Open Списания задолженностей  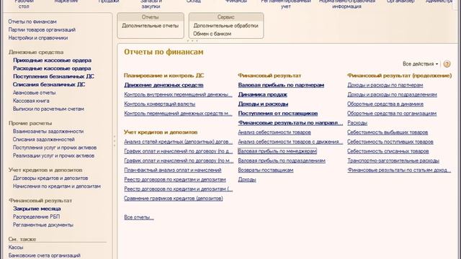43,139
